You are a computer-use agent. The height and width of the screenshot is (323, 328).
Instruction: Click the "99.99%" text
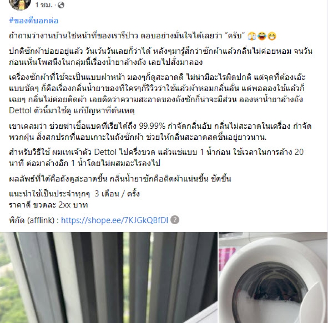pyautogui.click(x=152, y=126)
